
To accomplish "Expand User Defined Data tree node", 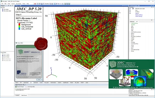I will tap(130, 50).
